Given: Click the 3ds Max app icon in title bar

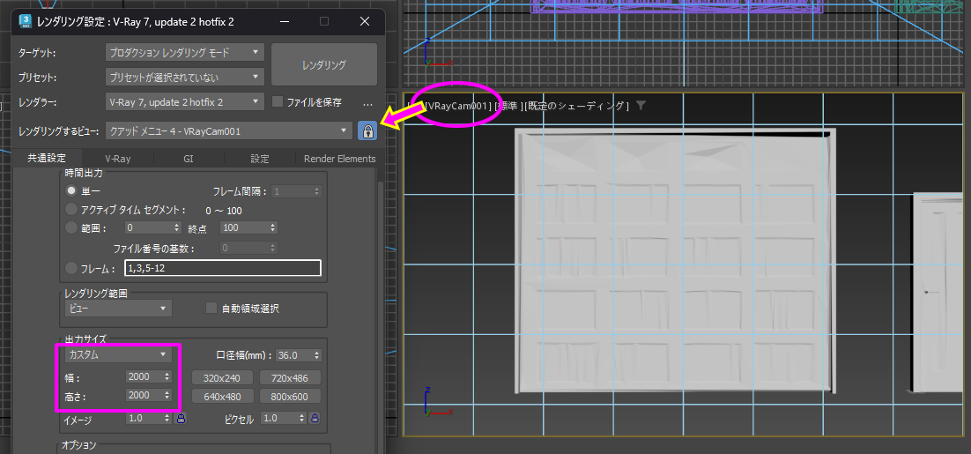Looking at the screenshot, I should [x=26, y=20].
